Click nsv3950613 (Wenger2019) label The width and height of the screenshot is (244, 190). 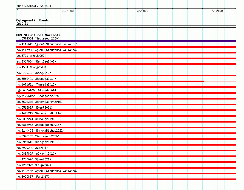click(35, 142)
